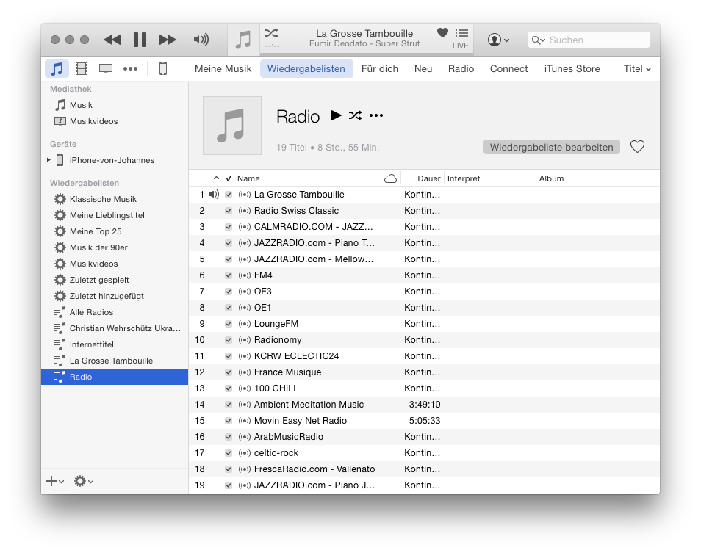Uncheck Radio Swiss Classic checkbox
This screenshot has height=553, width=701.
229,211
